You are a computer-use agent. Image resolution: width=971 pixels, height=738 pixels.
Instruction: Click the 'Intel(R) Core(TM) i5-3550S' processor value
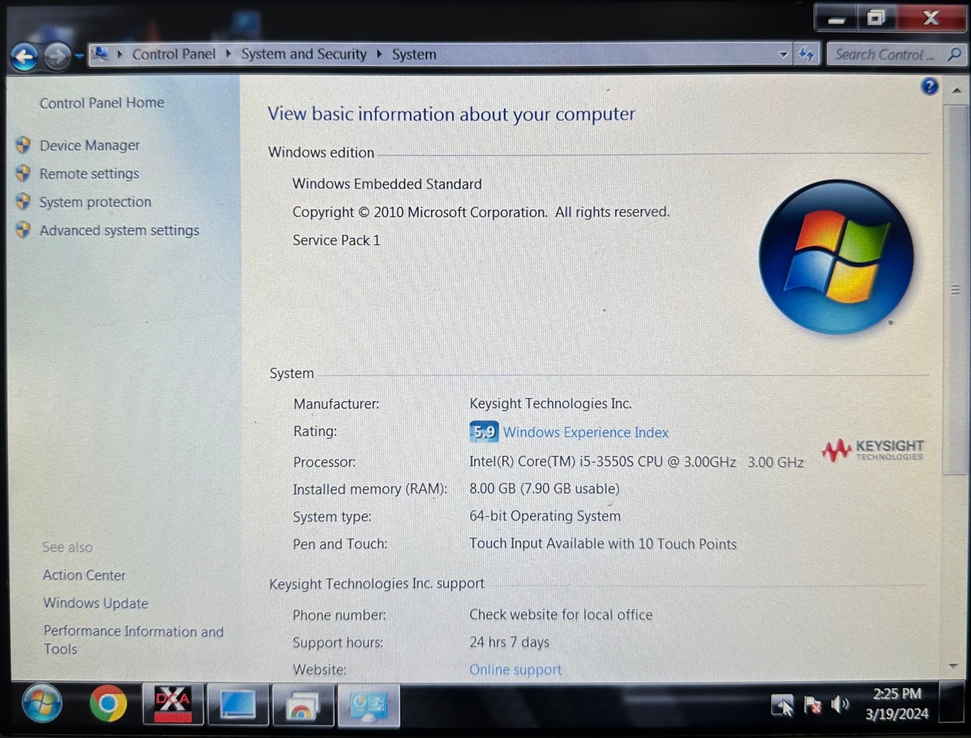[x=636, y=462]
